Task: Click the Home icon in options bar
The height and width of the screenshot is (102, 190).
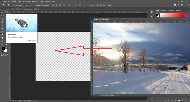Action: point(4,5)
